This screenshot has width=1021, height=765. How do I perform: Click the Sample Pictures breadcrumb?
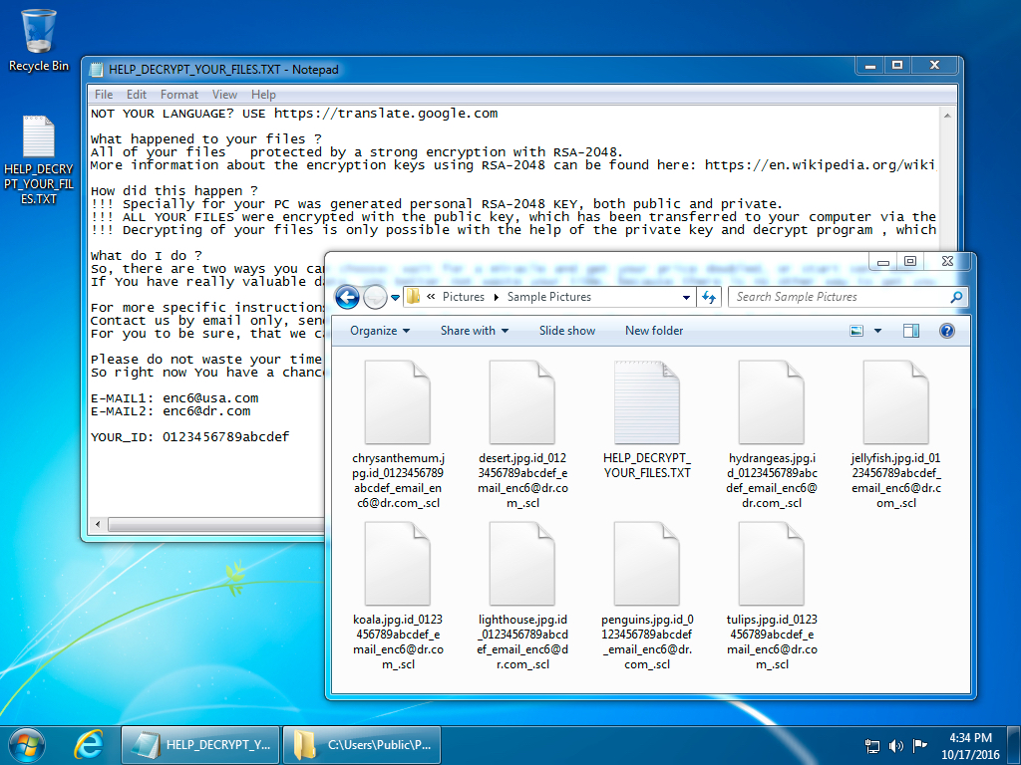click(549, 297)
